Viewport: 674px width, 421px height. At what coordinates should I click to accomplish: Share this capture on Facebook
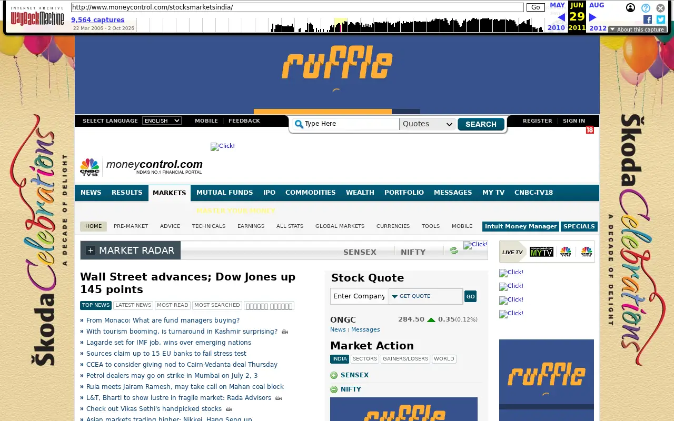click(x=648, y=19)
